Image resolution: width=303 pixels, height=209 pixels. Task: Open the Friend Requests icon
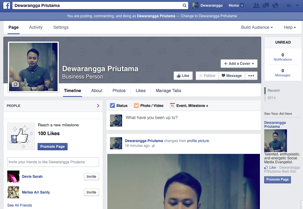pos(256,5)
